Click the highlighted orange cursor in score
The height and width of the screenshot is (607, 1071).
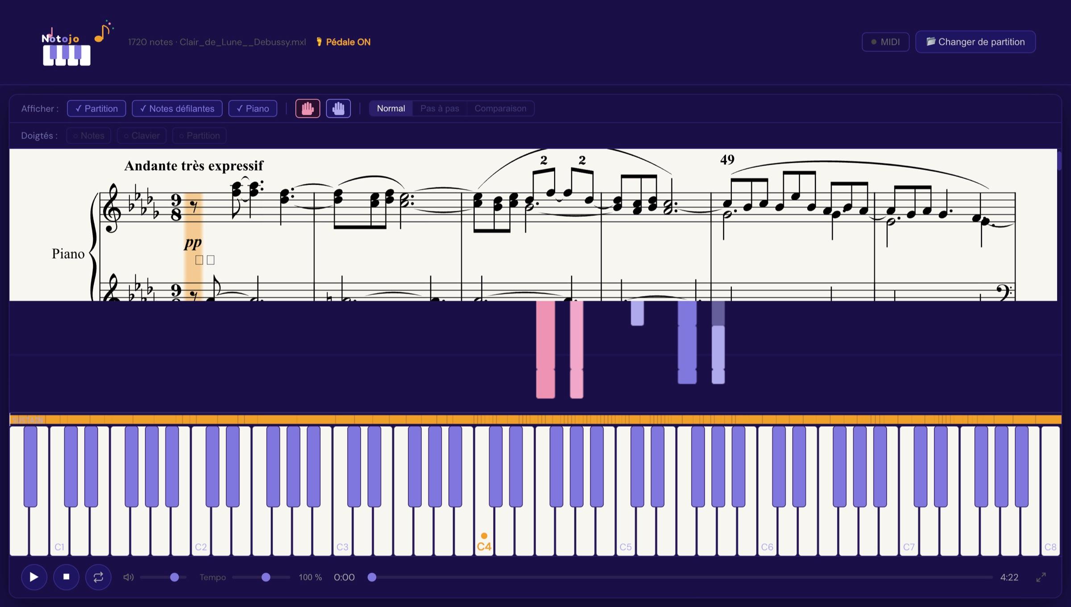[193, 247]
